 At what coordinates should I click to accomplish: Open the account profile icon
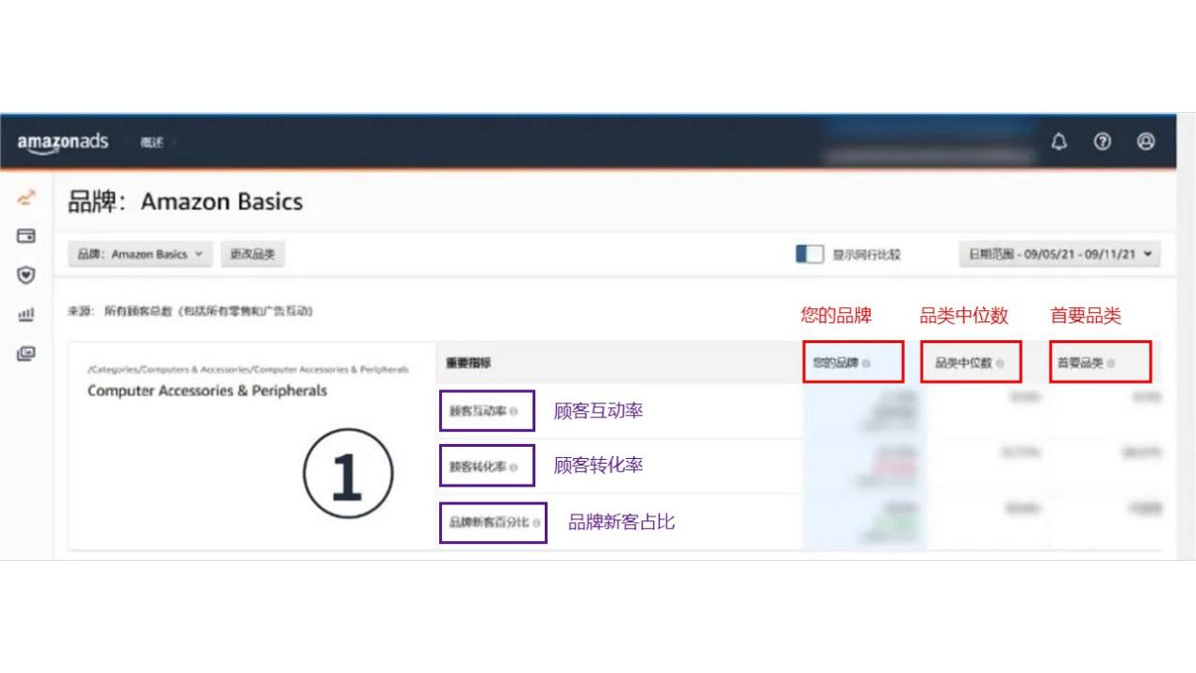click(1145, 142)
